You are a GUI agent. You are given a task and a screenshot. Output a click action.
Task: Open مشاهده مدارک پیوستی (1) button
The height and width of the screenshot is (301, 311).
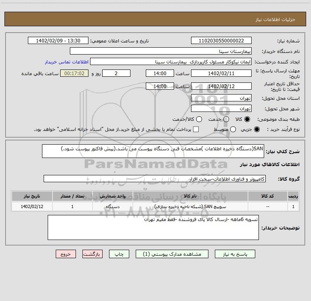(x=172, y=254)
